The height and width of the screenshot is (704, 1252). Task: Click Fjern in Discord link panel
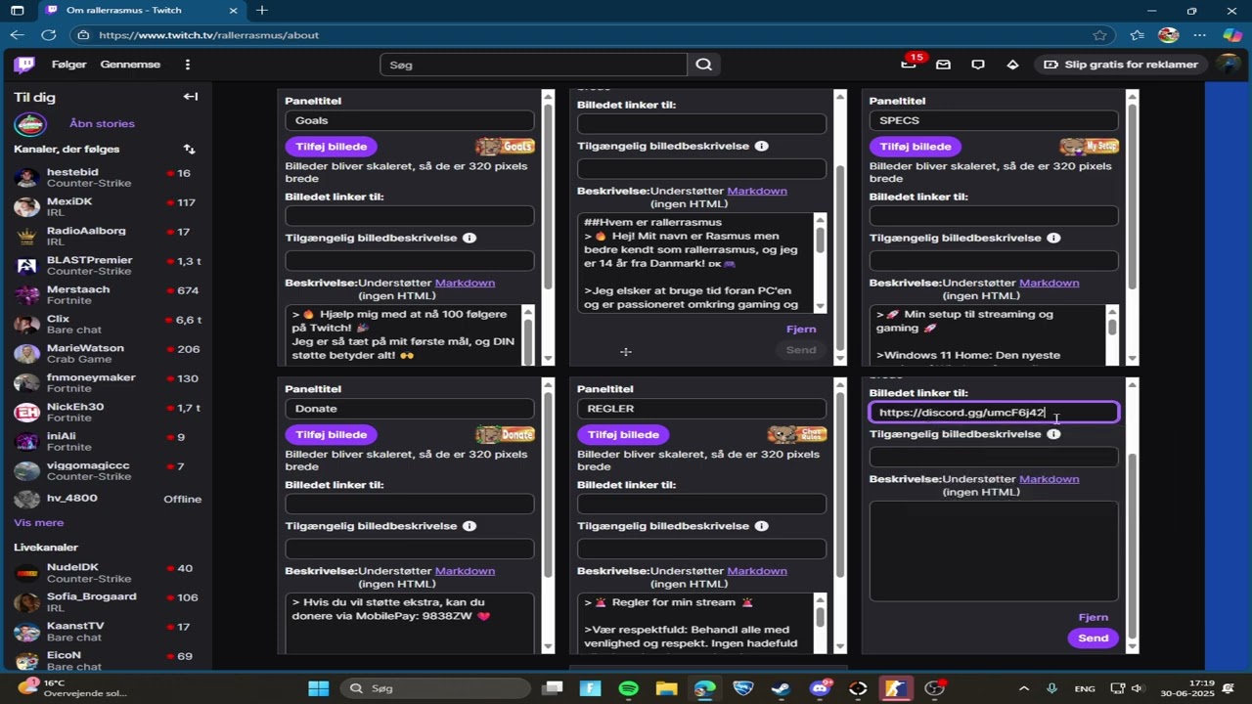click(x=1093, y=618)
